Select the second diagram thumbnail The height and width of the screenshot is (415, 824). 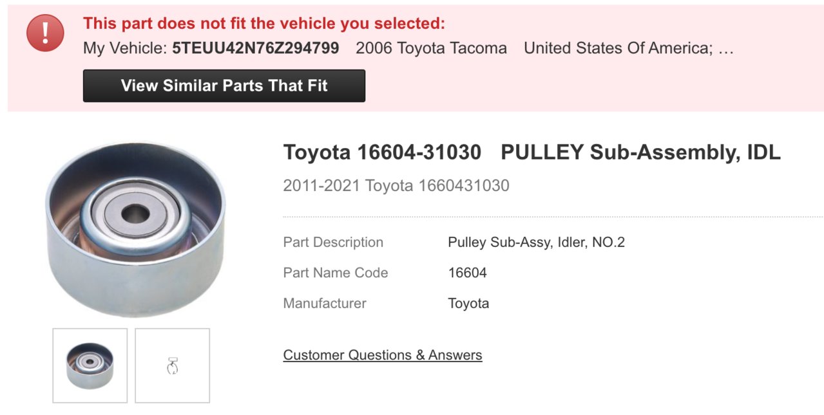click(x=172, y=365)
